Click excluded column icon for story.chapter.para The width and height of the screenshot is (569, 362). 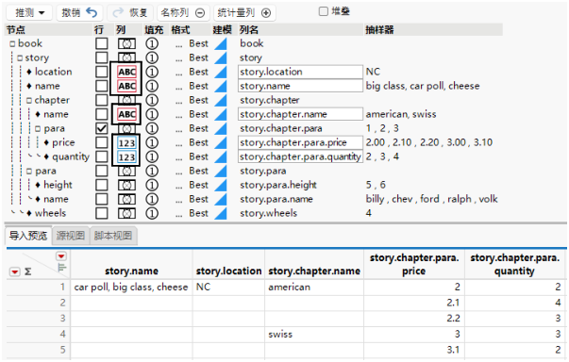click(x=126, y=128)
